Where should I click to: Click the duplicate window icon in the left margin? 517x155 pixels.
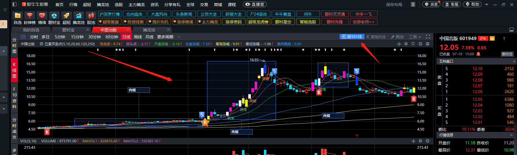click(5, 10)
